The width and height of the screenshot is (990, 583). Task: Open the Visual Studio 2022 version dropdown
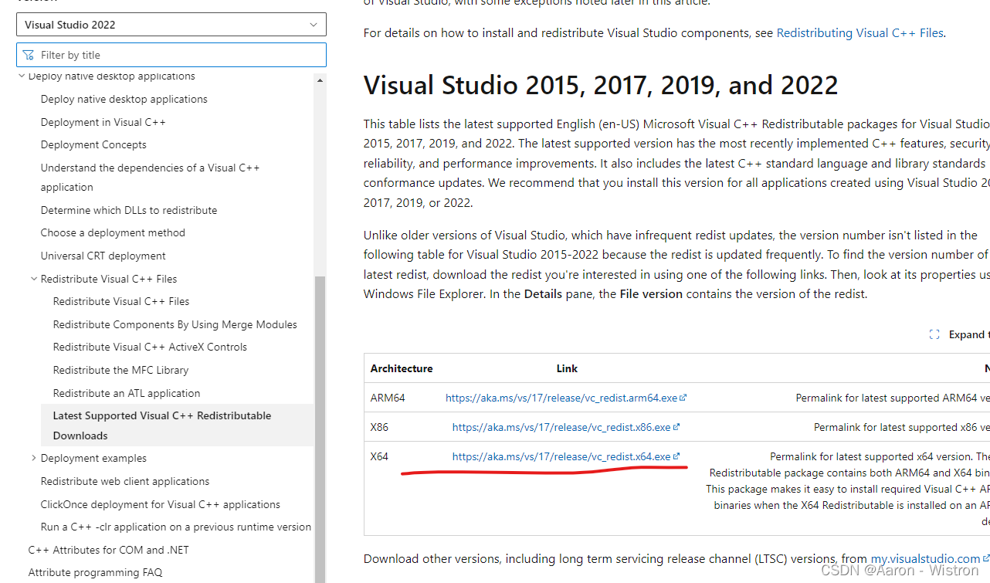pos(171,25)
